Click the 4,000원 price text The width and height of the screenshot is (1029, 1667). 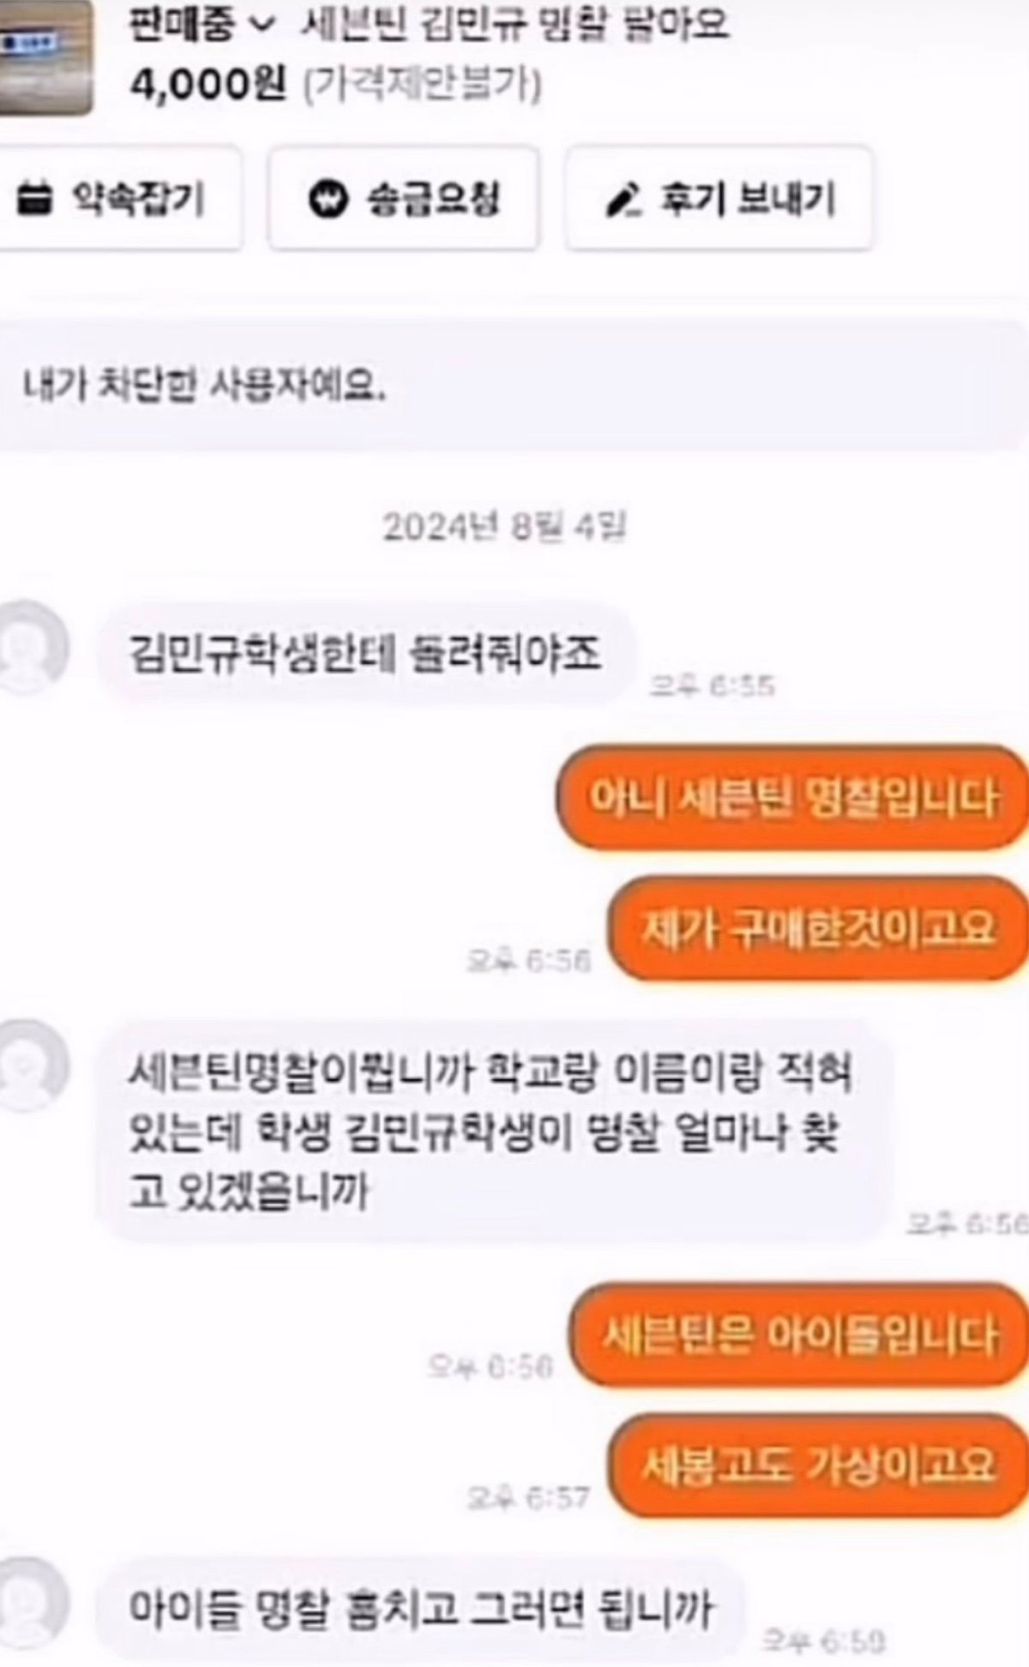[207, 85]
